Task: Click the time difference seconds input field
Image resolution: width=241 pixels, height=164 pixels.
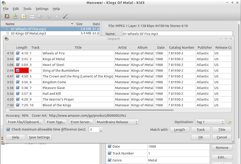Action: tap(94, 130)
